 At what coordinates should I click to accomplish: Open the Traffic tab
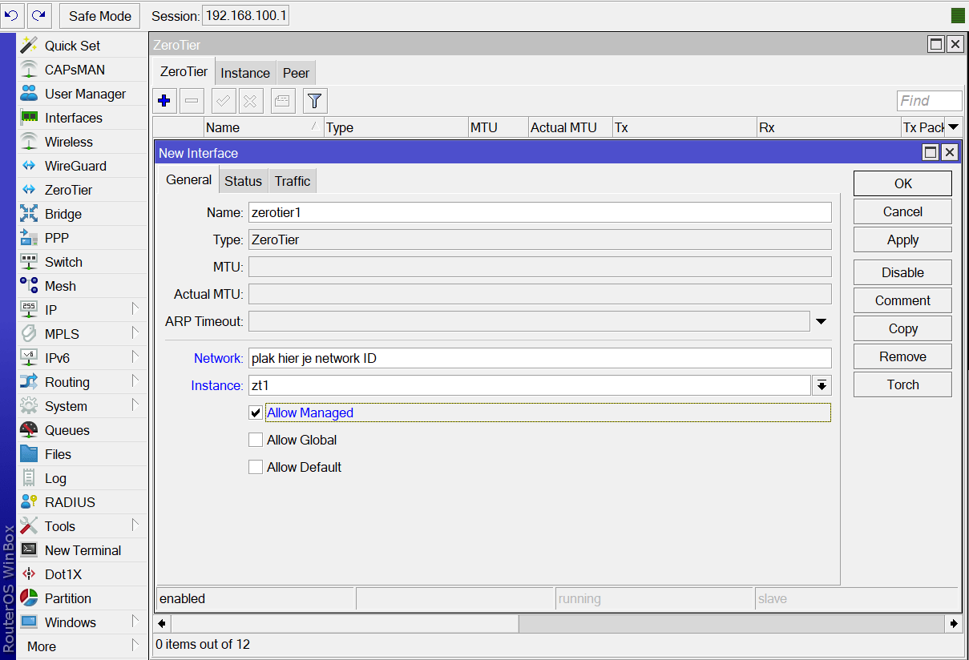[x=293, y=181]
